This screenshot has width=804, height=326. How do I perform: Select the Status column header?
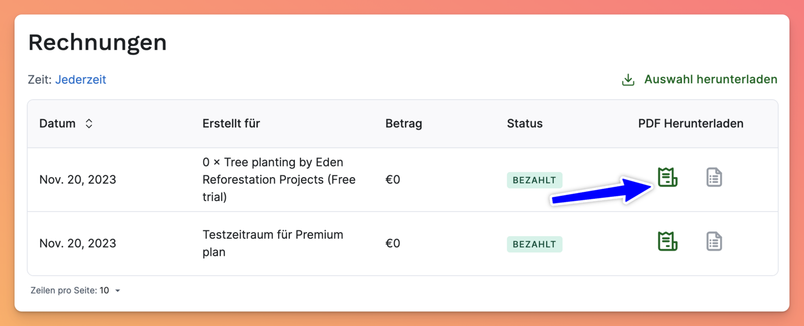click(525, 124)
